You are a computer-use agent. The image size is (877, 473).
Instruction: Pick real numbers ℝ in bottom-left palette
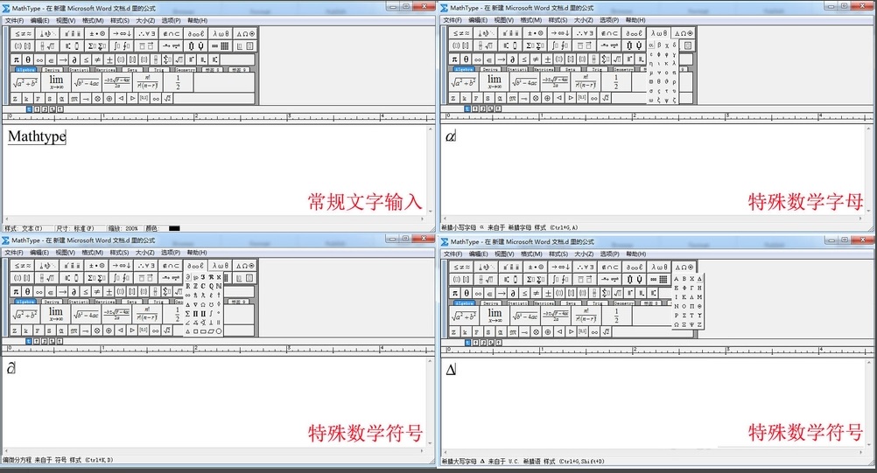tap(188, 286)
